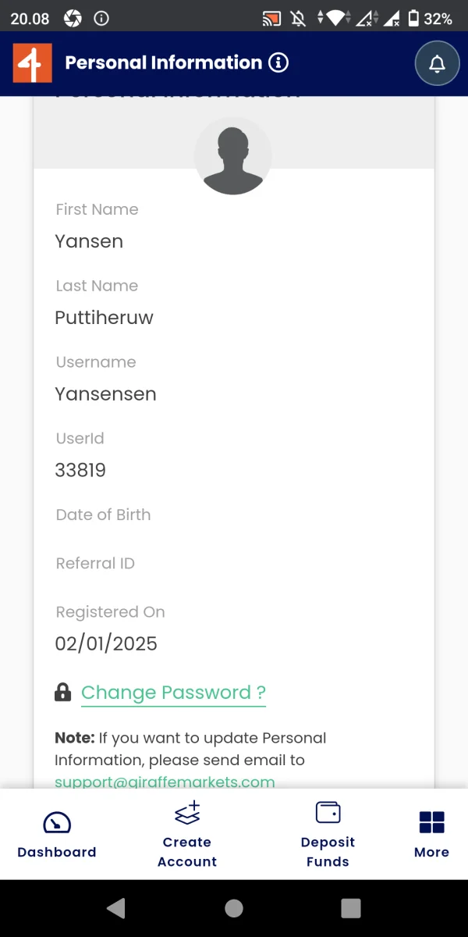This screenshot has width=468, height=937.
Task: Tap the info icon beside Personal Information
Action: [x=278, y=63]
